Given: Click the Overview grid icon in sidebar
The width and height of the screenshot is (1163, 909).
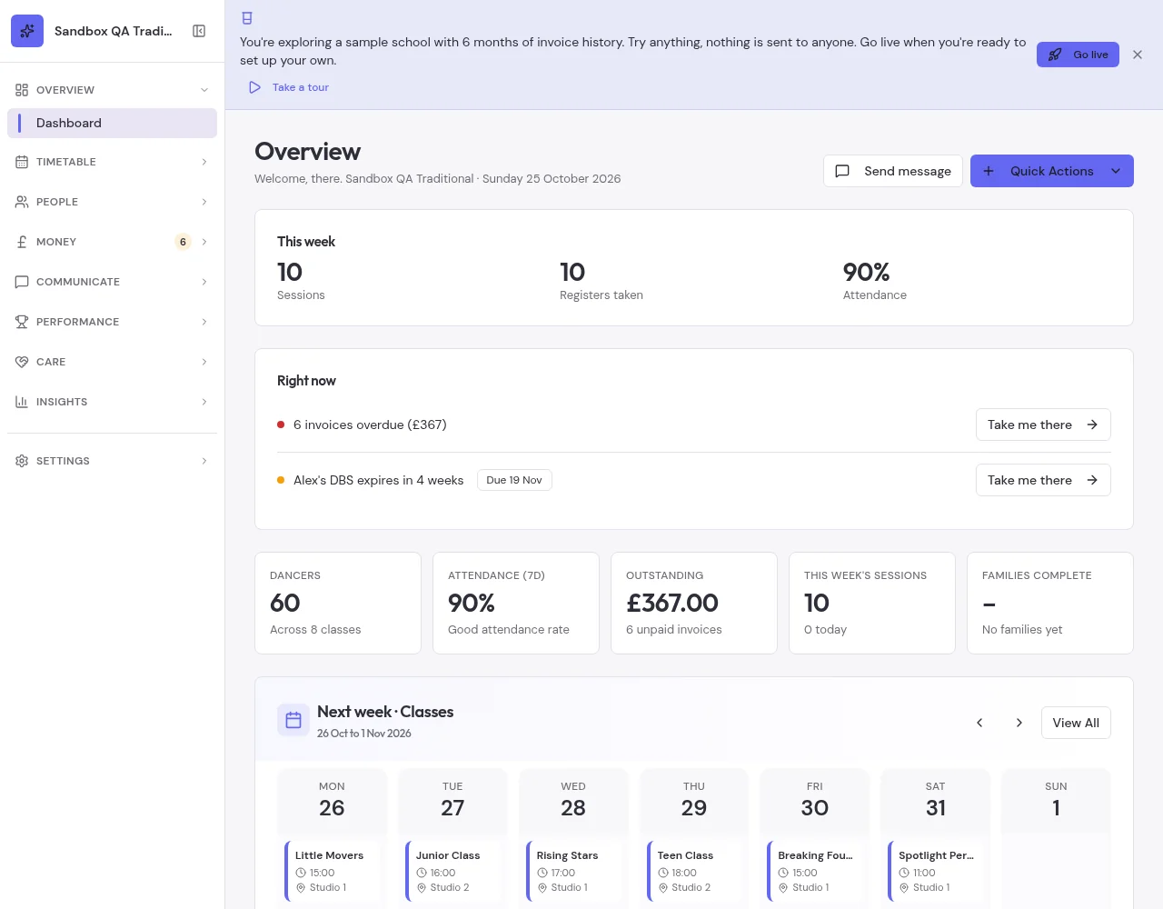Looking at the screenshot, I should point(22,90).
